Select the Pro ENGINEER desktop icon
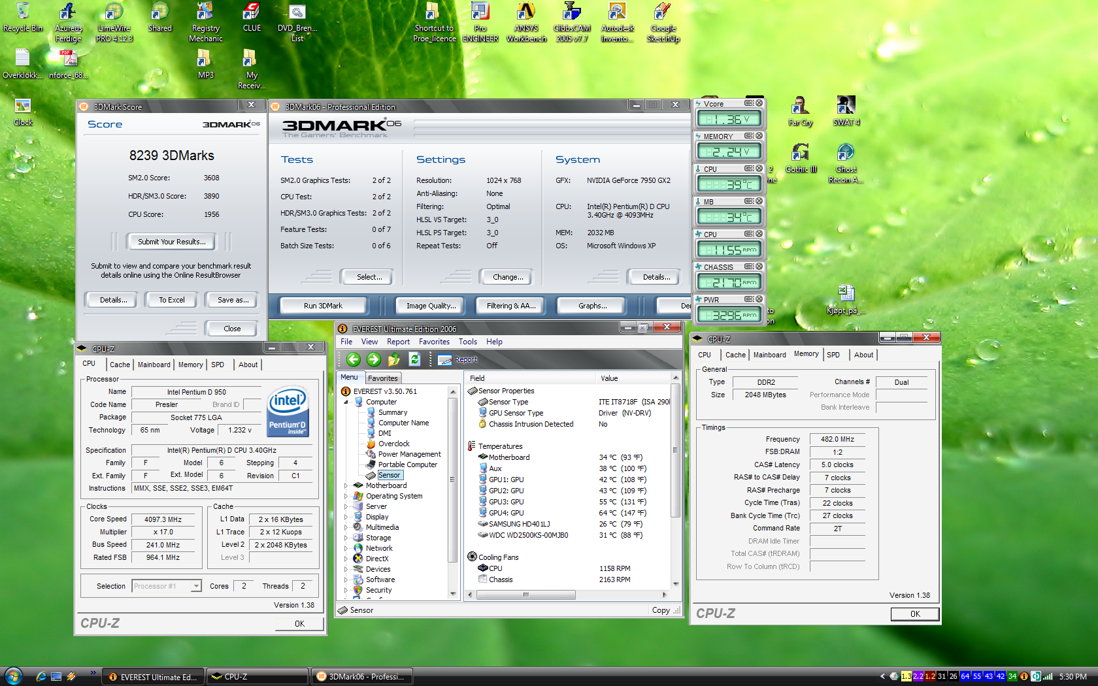 point(480,22)
